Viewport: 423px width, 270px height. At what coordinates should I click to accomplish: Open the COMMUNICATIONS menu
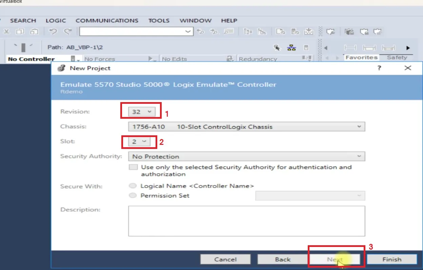coord(107,21)
